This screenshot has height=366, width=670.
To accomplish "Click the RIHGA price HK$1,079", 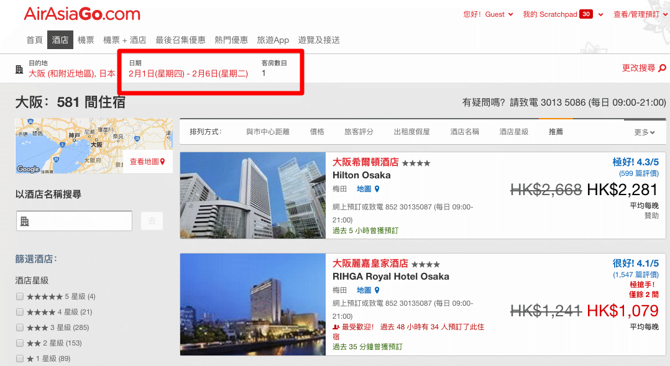I will click(x=623, y=311).
